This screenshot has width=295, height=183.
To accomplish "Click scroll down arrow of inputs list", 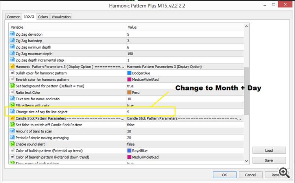I will tap(247, 161).
